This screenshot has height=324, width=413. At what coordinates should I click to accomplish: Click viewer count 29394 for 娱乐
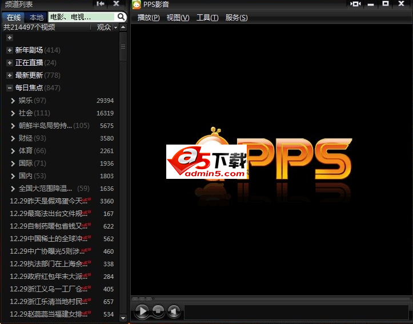point(105,101)
